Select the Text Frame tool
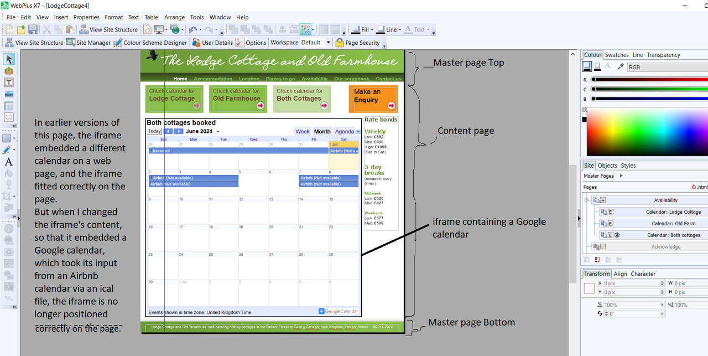This screenshot has width=708, height=356. tap(9, 82)
